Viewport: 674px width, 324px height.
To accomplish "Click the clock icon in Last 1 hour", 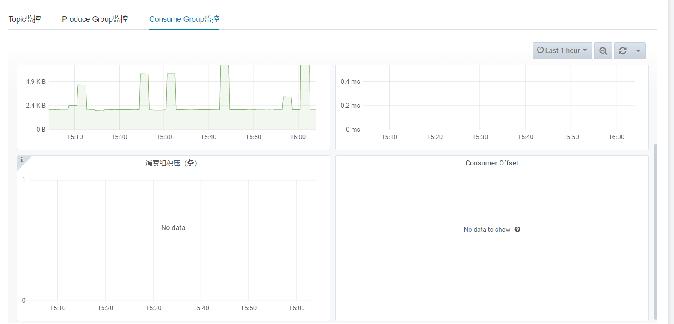I will pyautogui.click(x=540, y=50).
